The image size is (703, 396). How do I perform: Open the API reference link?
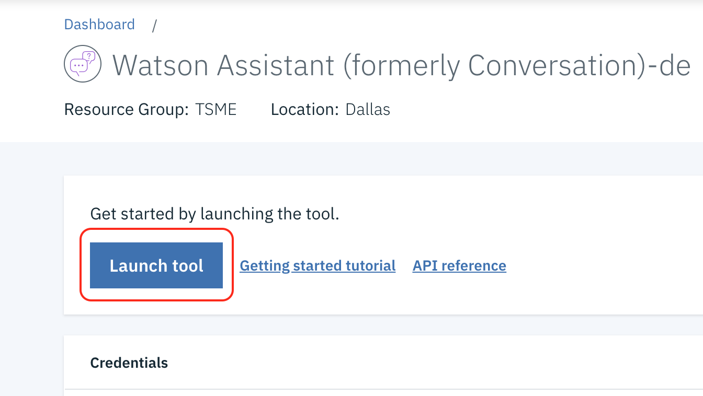pos(459,265)
